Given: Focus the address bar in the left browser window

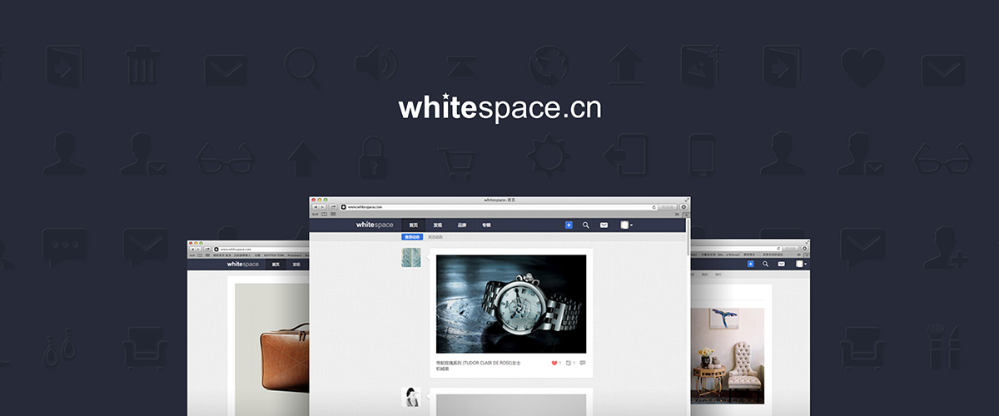Looking at the screenshot, I should (261, 249).
